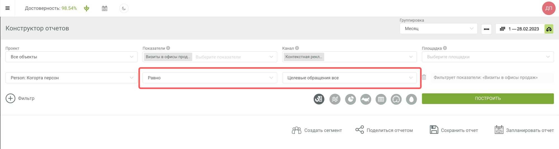The width and height of the screenshot is (559, 149).
Task: Open the hamburger menu
Action: [x=8, y=8]
